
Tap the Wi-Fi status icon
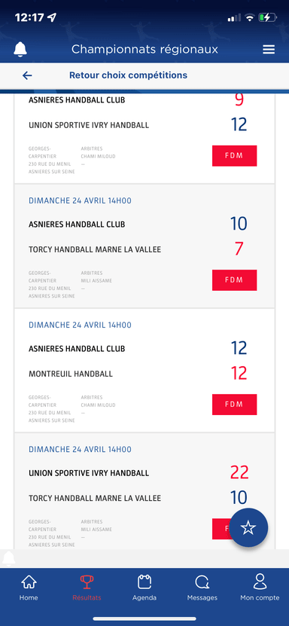click(x=250, y=17)
